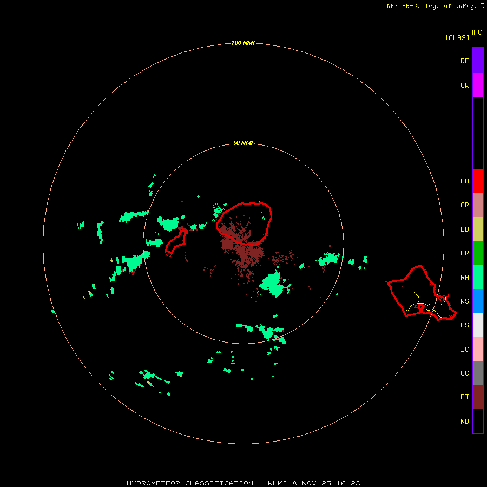This screenshot has width=487, height=487.
Task: Click the ND legend label
Action: [464, 422]
